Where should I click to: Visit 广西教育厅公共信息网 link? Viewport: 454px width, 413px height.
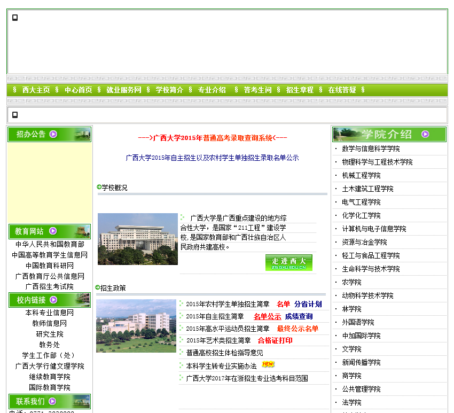(x=50, y=276)
